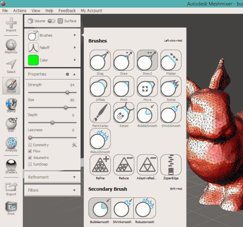The image size is (243, 227).
Task: Open the Actions menu
Action: (x=20, y=11)
